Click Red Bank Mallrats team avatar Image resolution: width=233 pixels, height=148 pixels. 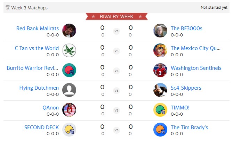(x=69, y=31)
